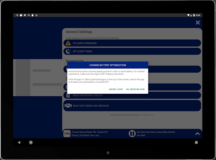
Task: Tap the Android back navigation button
Action: 19,142
